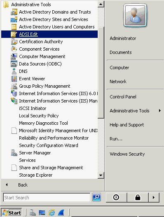The height and width of the screenshot is (217, 164).
Task: Click the Event Viewer label
Action: coord(32,79)
